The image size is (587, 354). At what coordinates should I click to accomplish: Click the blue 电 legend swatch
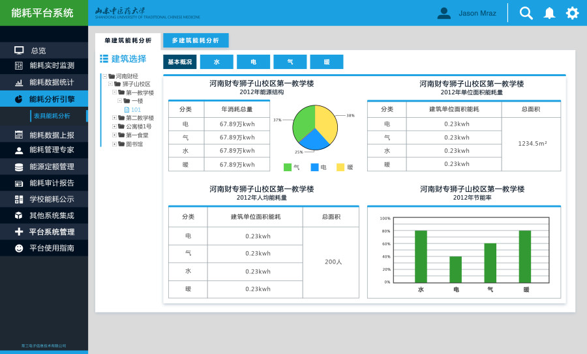[x=314, y=167]
